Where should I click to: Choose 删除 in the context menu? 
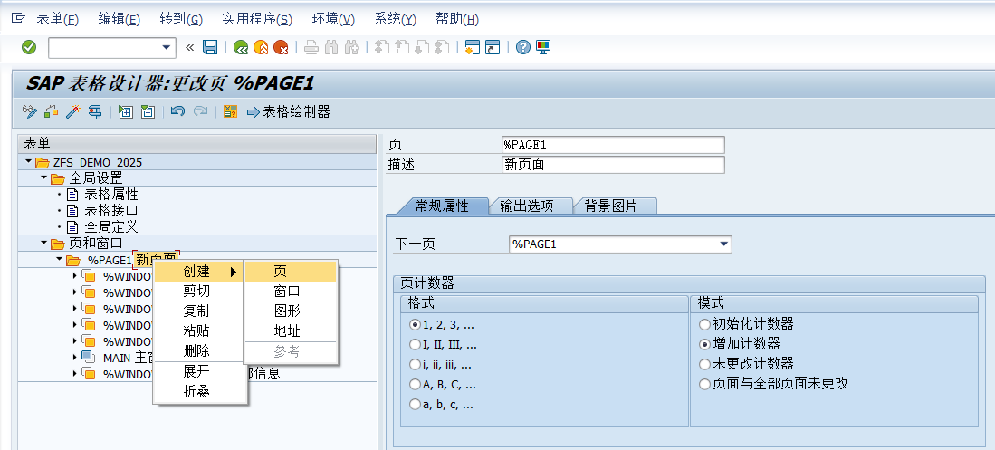coord(200,350)
